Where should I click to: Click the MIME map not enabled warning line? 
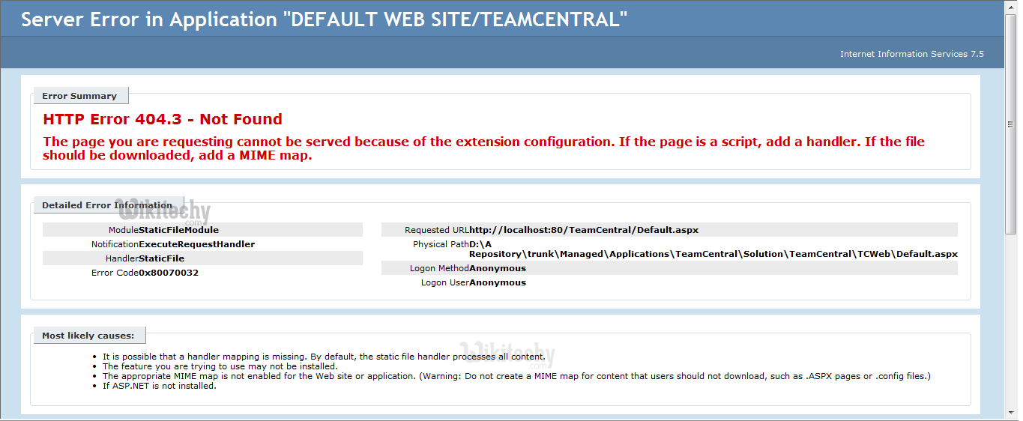[x=516, y=376]
